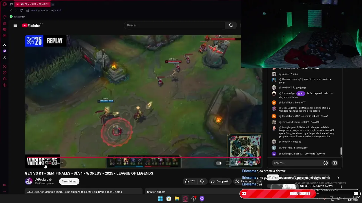The image size is (362, 203).
Task: Open the Player icon in Opera sidebar
Action: pyautogui.click(x=5, y=67)
